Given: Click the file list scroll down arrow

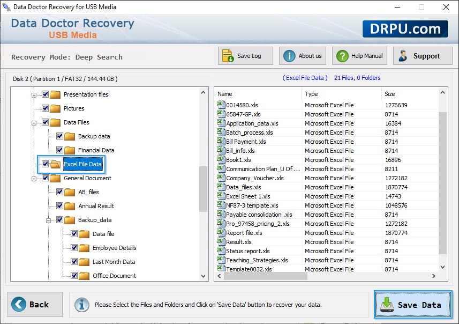Looking at the screenshot, I should coord(442,267).
